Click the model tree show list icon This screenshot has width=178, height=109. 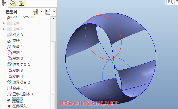click(48, 12)
